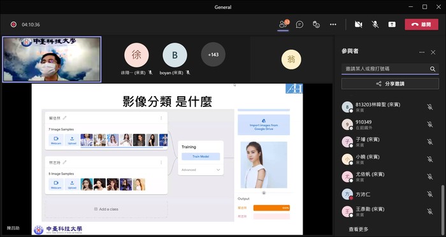Toggle mute for 王彥勛
Viewport: 446px width, 237px height.
click(430, 212)
